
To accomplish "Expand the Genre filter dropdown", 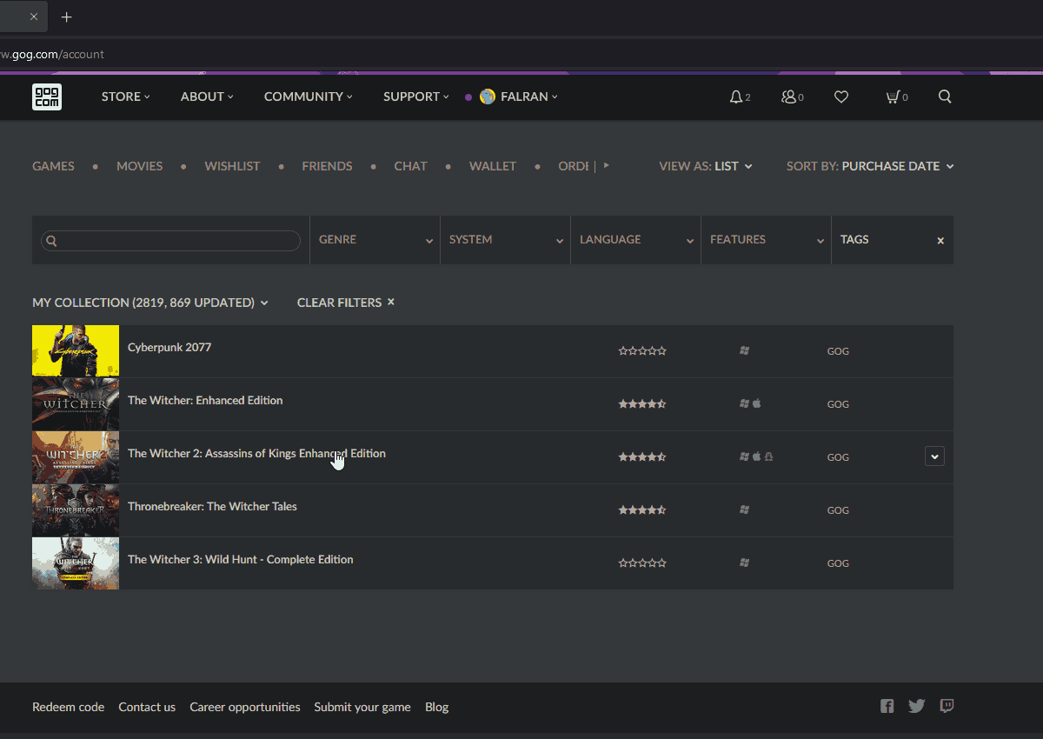I will click(x=375, y=240).
